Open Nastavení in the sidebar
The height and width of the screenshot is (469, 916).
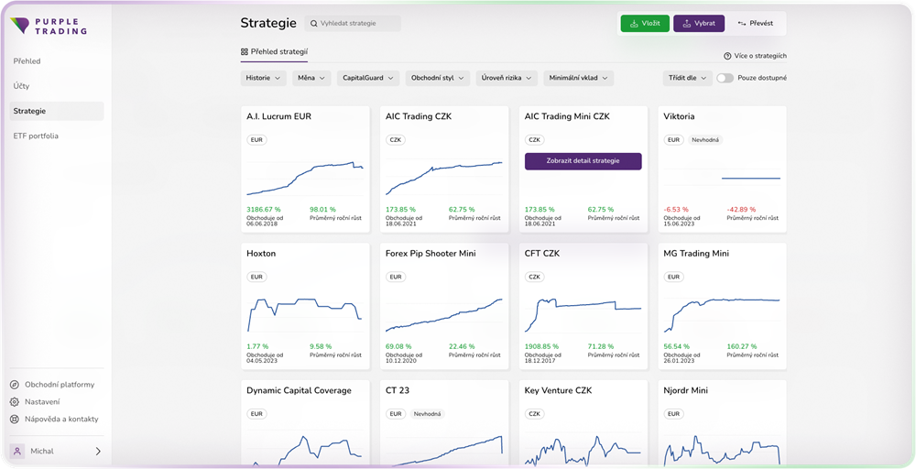click(x=42, y=402)
